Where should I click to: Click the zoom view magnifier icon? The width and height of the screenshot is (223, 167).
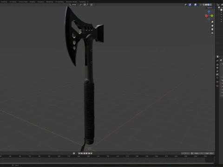point(212,22)
